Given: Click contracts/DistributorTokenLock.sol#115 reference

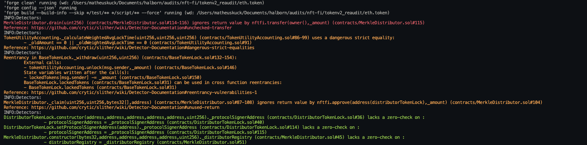Looking at the screenshot, I should tap(217, 132).
